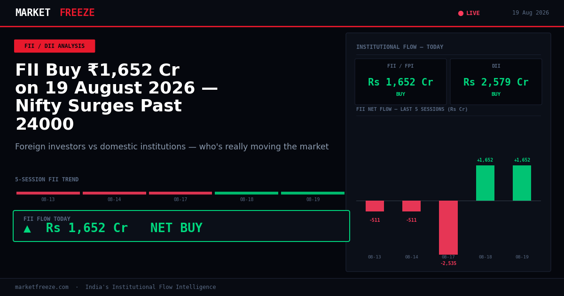
Task: Click the FII FLOW TODAY net buy box
Action: coord(181,226)
